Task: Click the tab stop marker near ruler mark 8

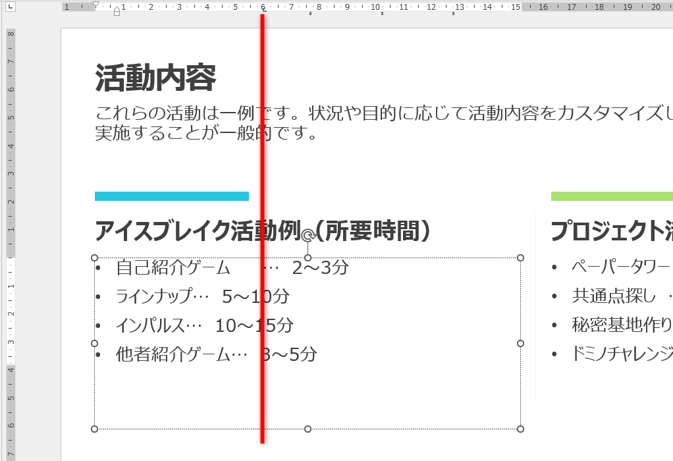Action: click(x=310, y=13)
